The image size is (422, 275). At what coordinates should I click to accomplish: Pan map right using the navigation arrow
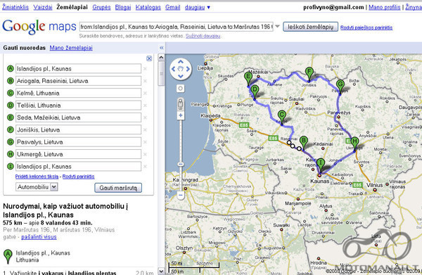click(188, 69)
